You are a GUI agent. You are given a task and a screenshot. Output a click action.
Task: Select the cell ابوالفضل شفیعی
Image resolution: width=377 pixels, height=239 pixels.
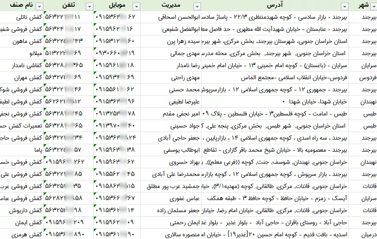[x=171, y=29]
